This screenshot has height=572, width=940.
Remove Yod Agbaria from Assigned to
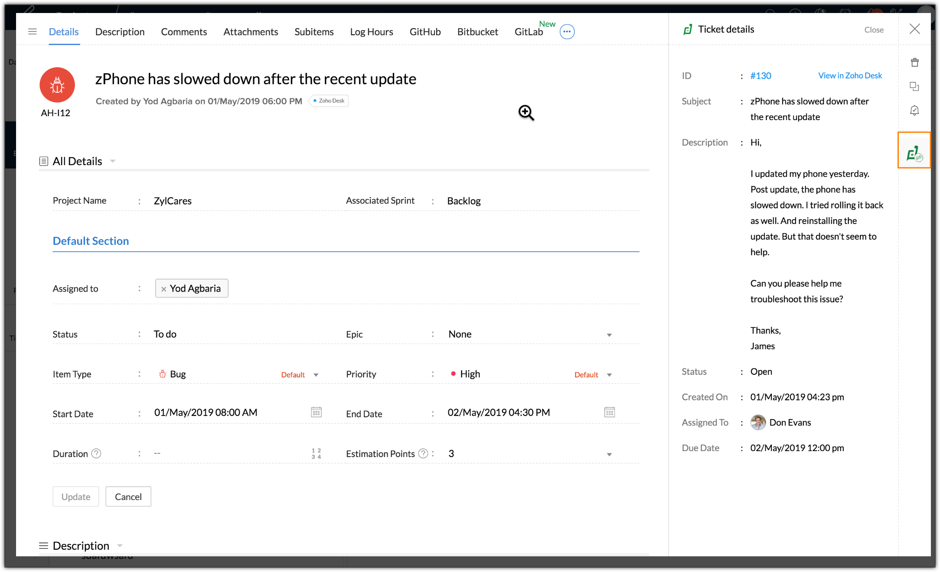pyautogui.click(x=163, y=289)
